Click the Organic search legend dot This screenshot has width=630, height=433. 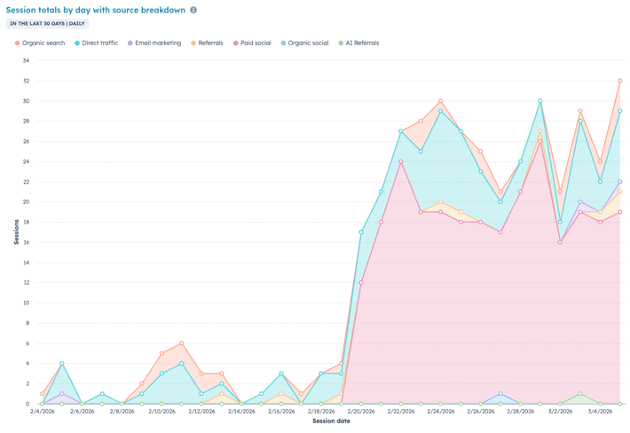pos(18,43)
